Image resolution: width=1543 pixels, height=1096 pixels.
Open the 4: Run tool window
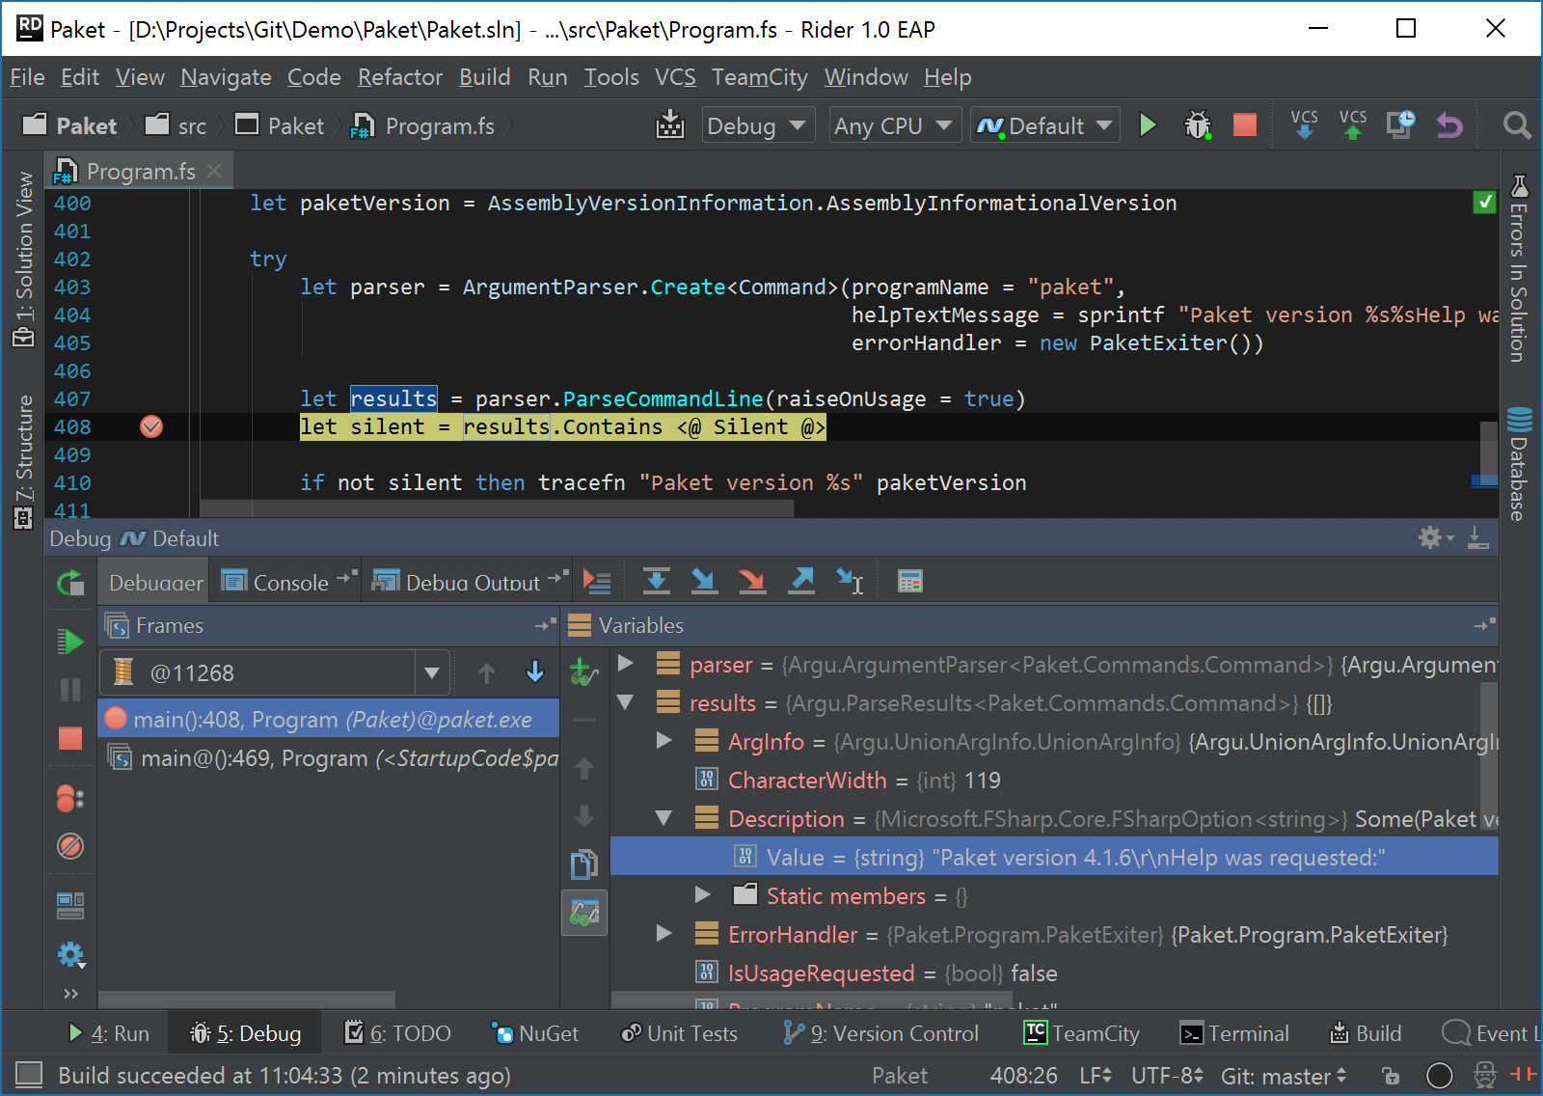108,1033
